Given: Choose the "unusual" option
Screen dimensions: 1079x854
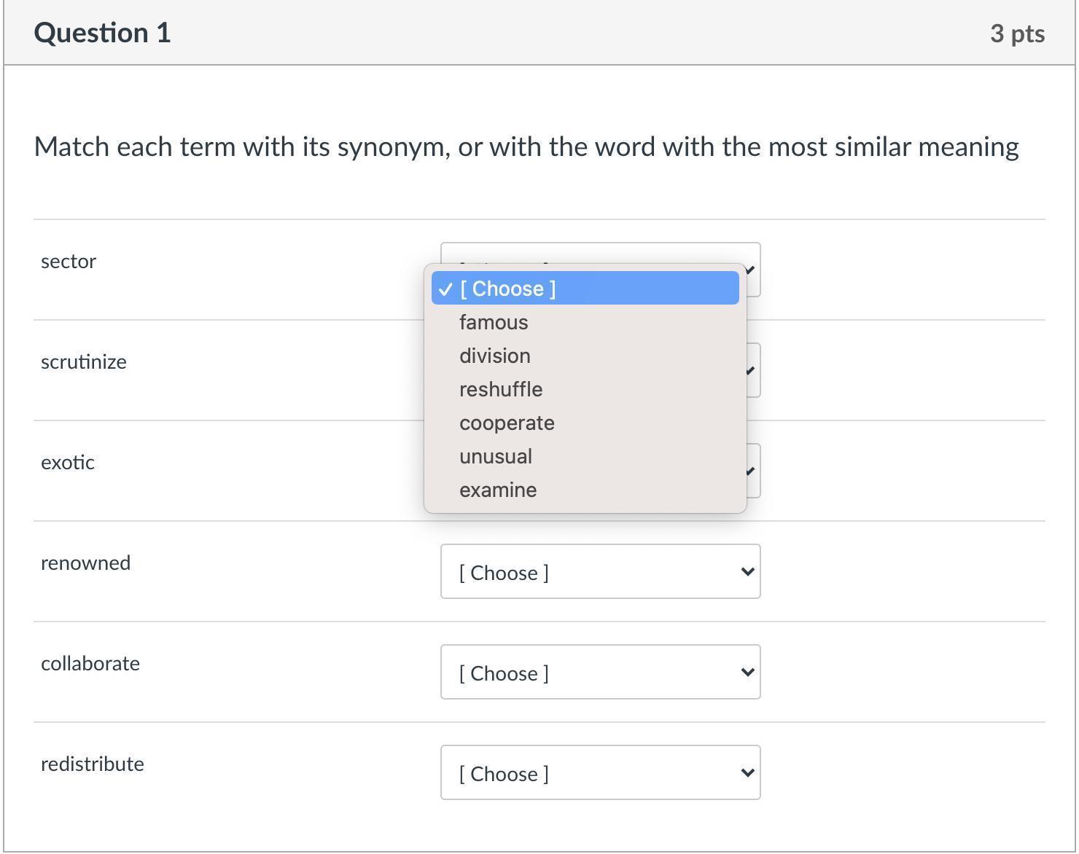Looking at the screenshot, I should click(x=496, y=456).
